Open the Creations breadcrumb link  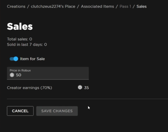(16, 6)
